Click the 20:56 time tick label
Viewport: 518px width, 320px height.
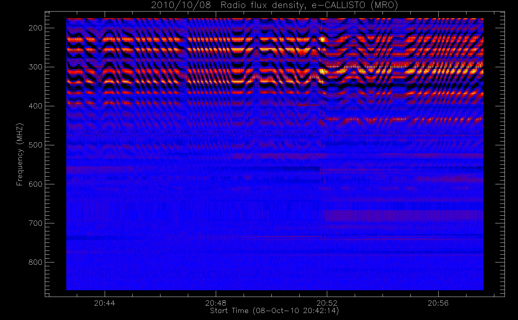pyautogui.click(x=438, y=303)
